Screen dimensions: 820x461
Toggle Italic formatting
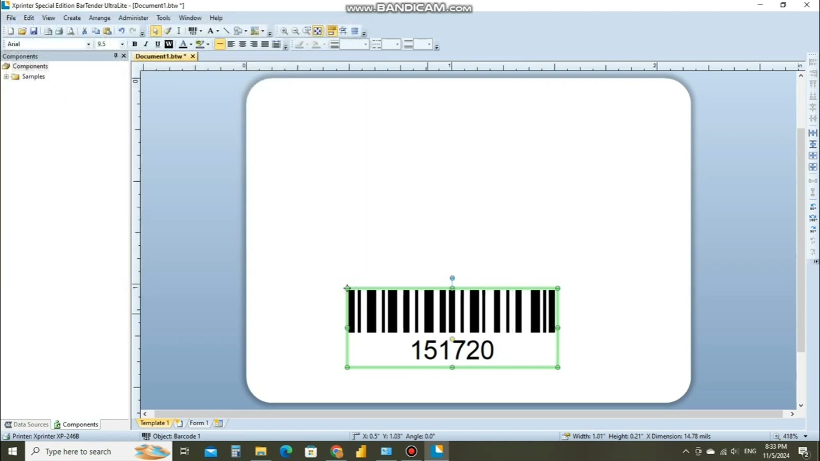pos(146,44)
